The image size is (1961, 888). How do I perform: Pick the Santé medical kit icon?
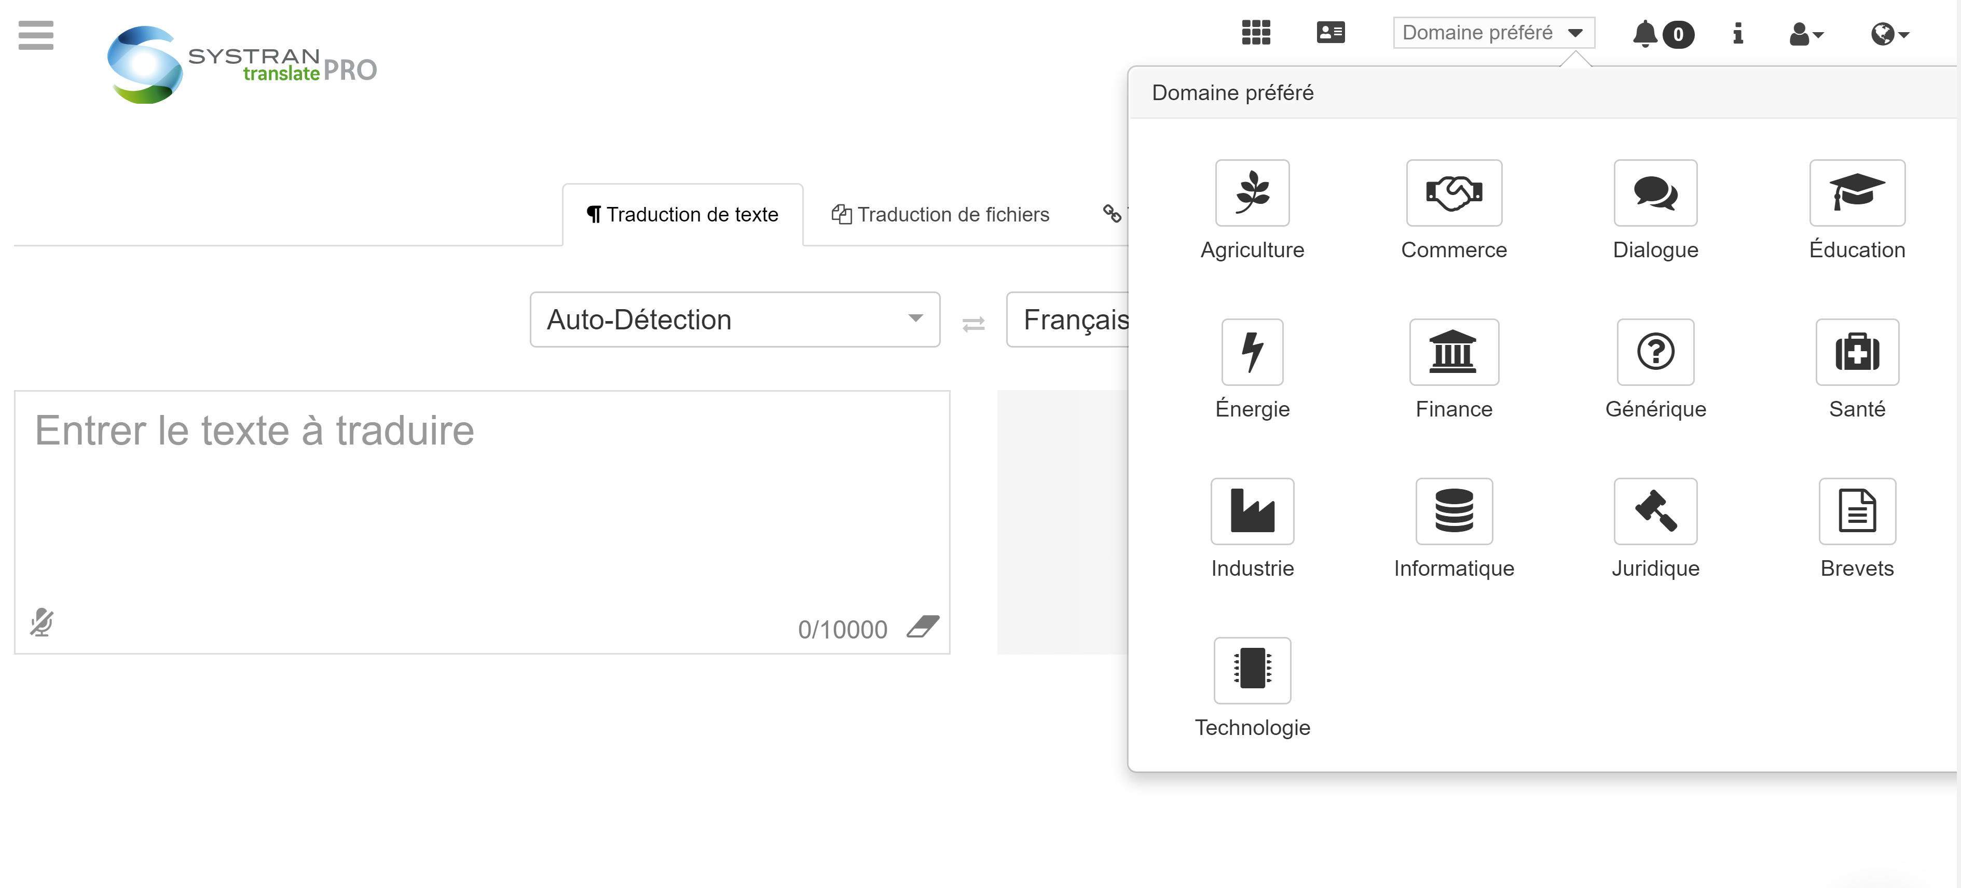click(1856, 352)
